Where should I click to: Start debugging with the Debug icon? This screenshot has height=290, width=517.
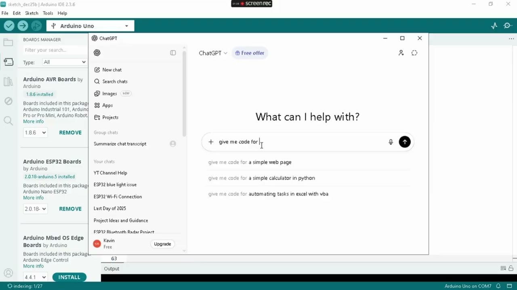(36, 26)
